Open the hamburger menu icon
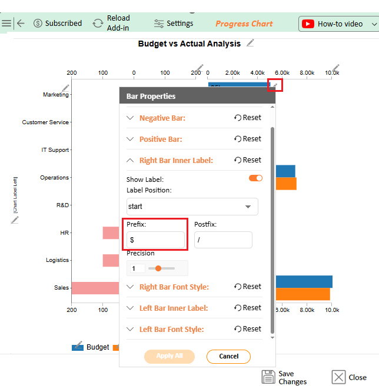Image resolution: width=379 pixels, height=392 pixels. [6, 24]
